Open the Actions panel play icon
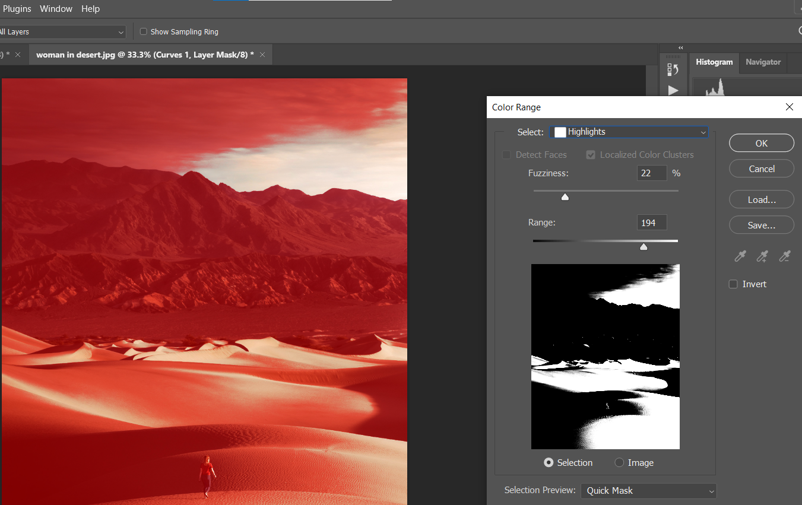This screenshot has width=802, height=505. click(673, 90)
